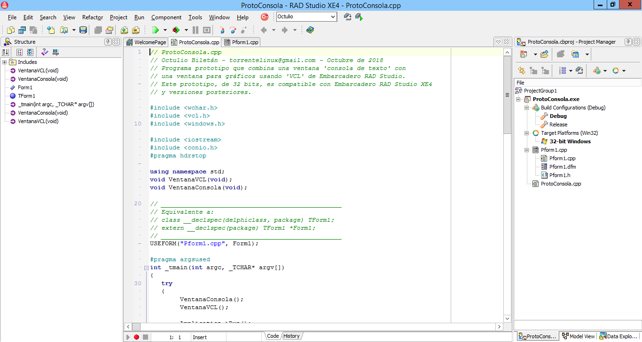Open the Target Platforms icon dropdown arrow
Screen dimensions: 642x342
point(624,70)
